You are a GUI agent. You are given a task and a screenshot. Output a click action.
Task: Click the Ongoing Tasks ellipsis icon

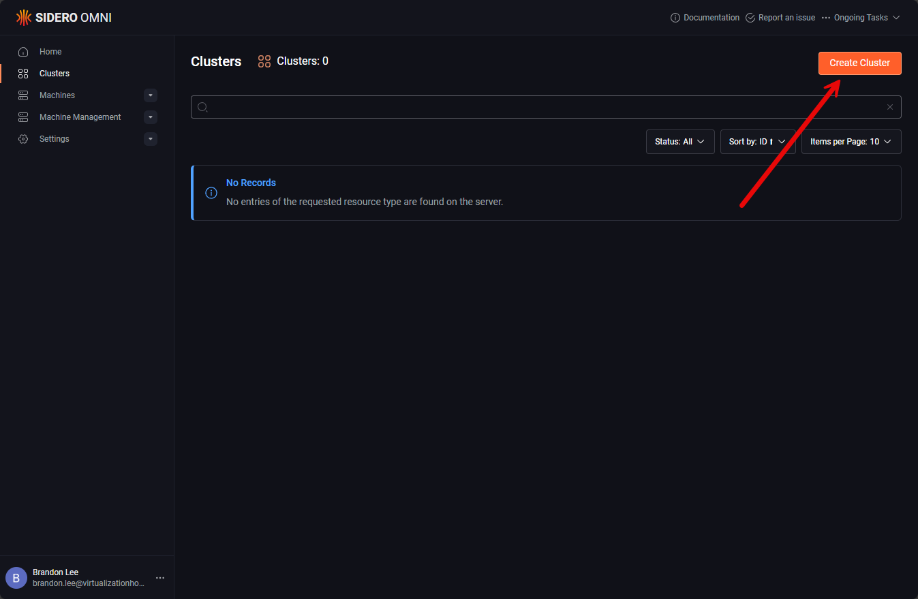click(x=826, y=18)
